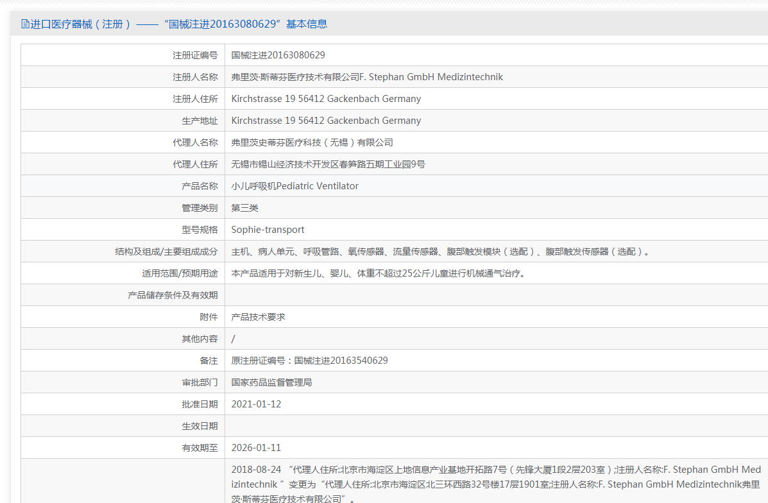Image resolution: width=768 pixels, height=503 pixels.
Task: Open the 产品技术要求 attachment entry
Action: point(258,317)
